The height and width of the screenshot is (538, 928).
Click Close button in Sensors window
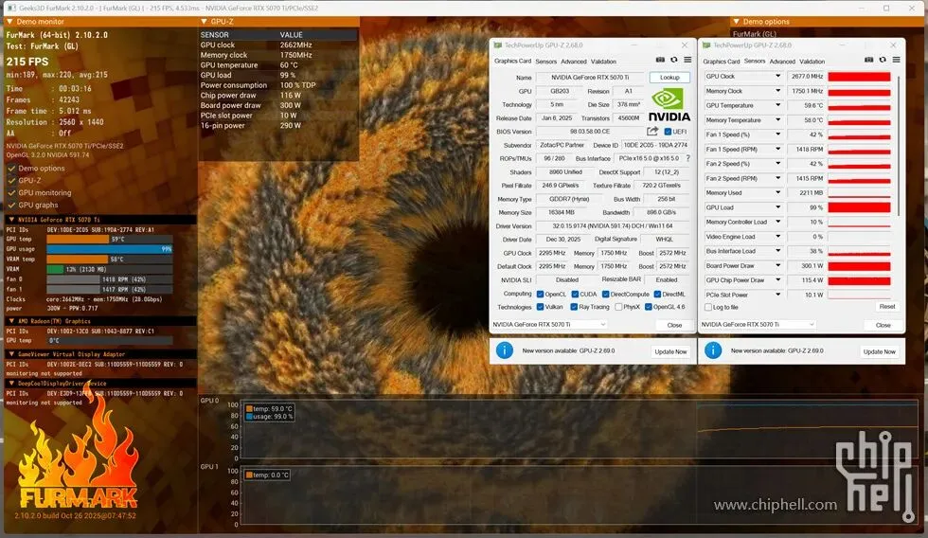click(883, 325)
